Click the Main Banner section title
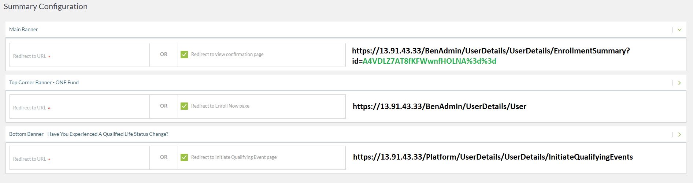This screenshot has height=183, width=693. click(23, 29)
